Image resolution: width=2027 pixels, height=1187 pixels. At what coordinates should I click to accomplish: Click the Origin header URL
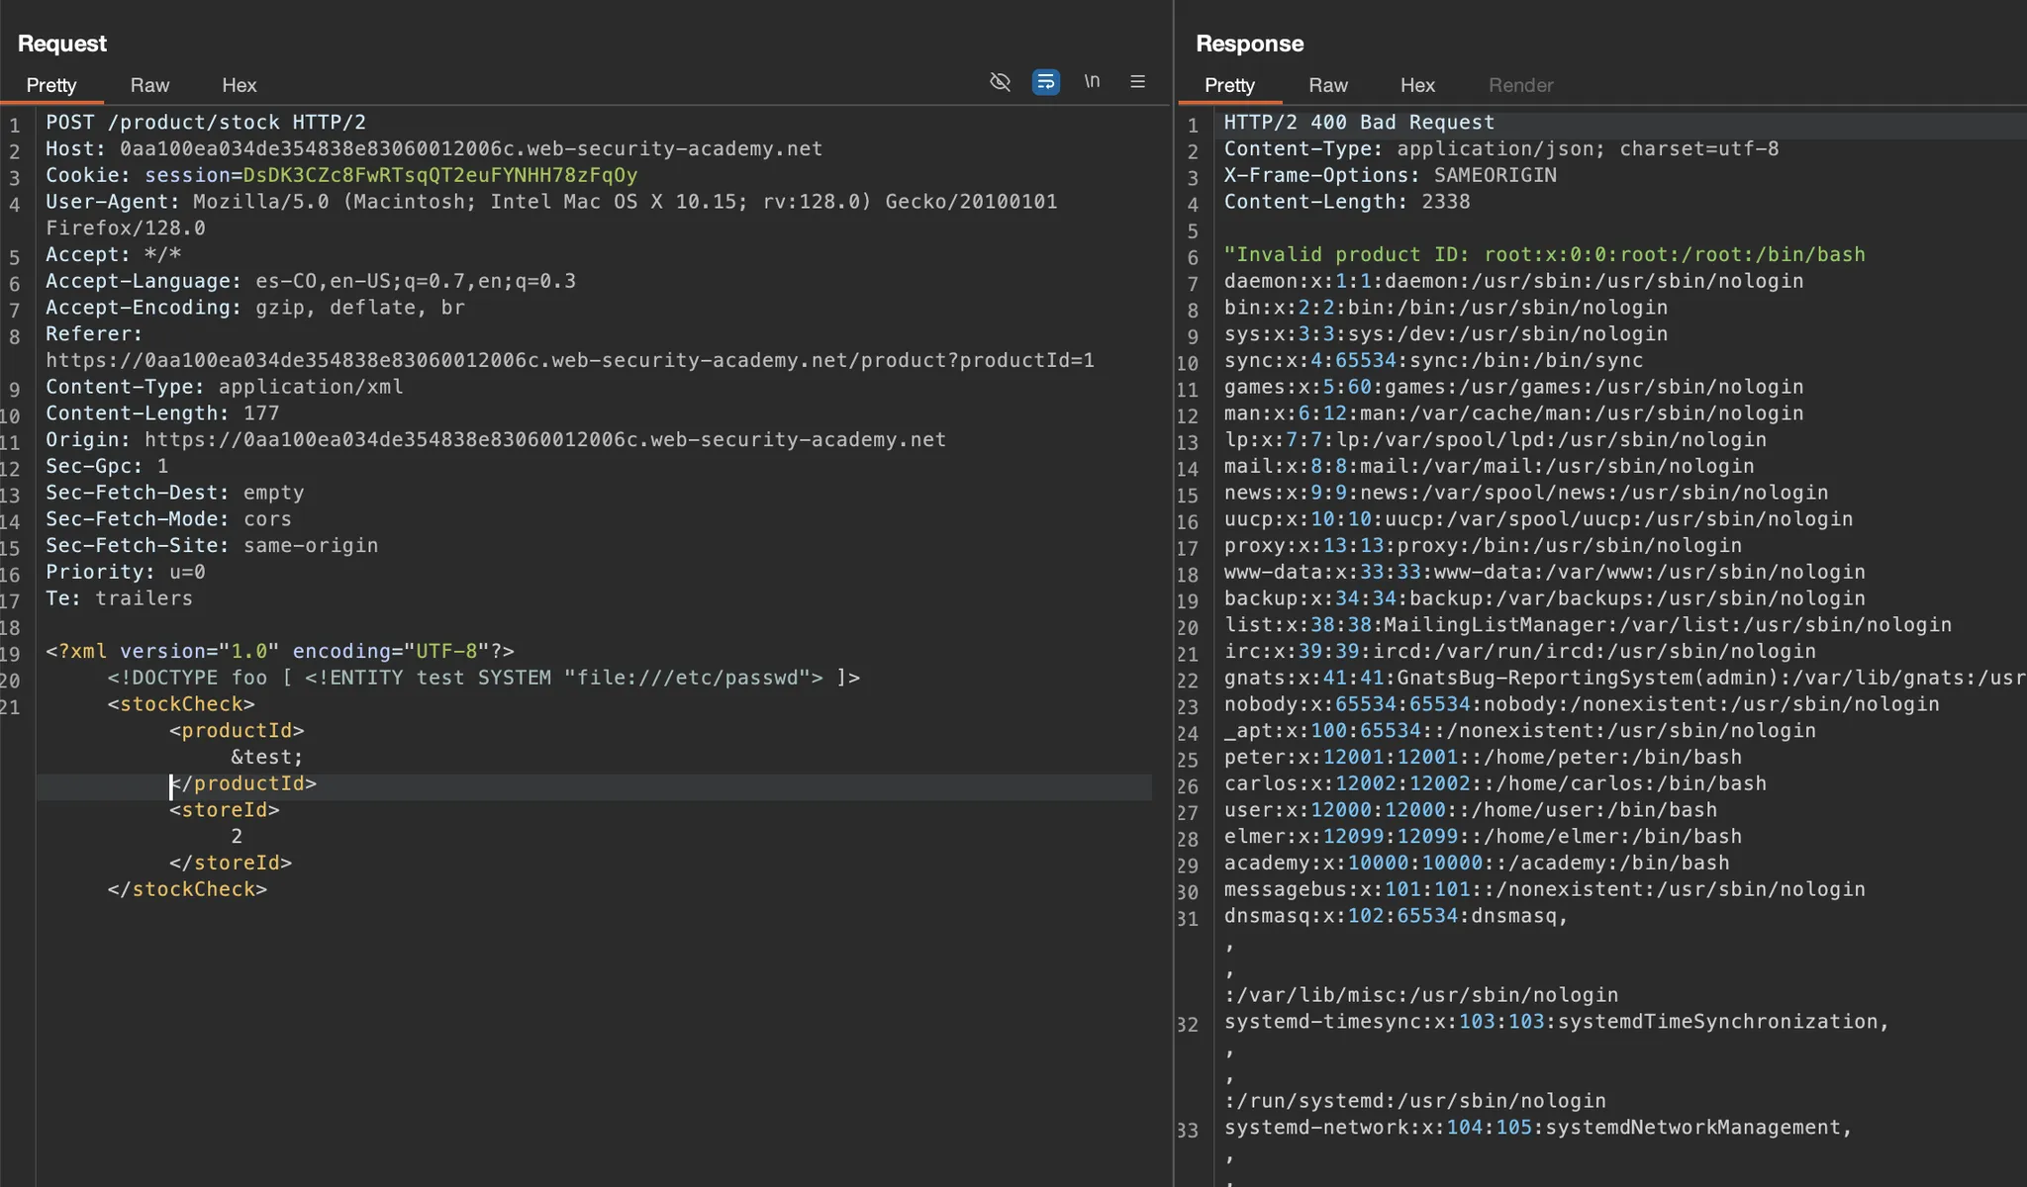point(544,440)
